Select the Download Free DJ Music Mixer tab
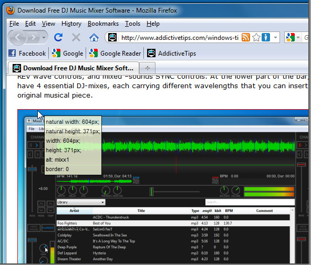The height and width of the screenshot is (265, 311). click(x=73, y=68)
